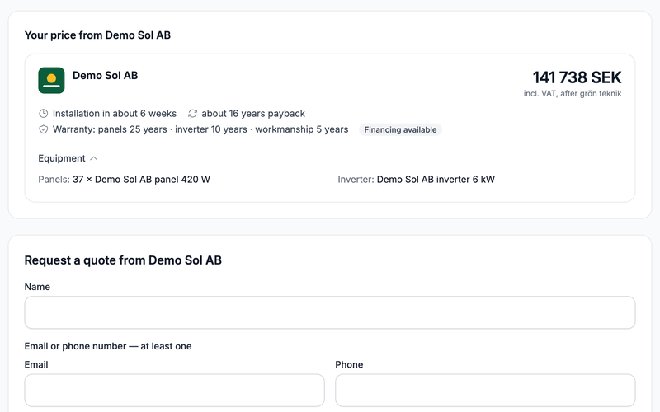The image size is (660, 412).
Task: Click 'Demo Sol AB inverter 6 kW'
Action: (436, 180)
